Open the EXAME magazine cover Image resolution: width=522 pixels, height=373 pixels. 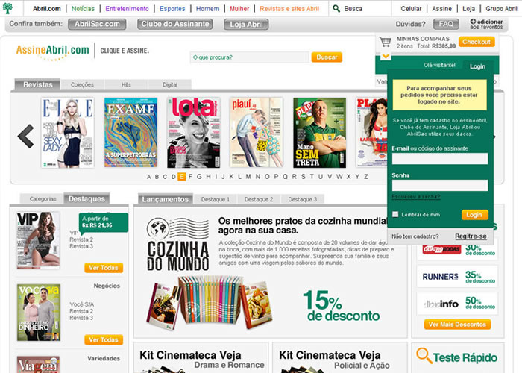coord(130,133)
